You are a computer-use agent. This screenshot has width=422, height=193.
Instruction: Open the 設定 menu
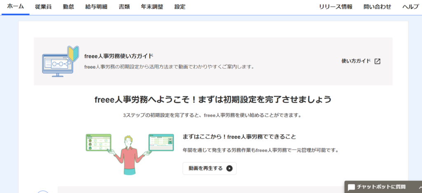pos(180,7)
